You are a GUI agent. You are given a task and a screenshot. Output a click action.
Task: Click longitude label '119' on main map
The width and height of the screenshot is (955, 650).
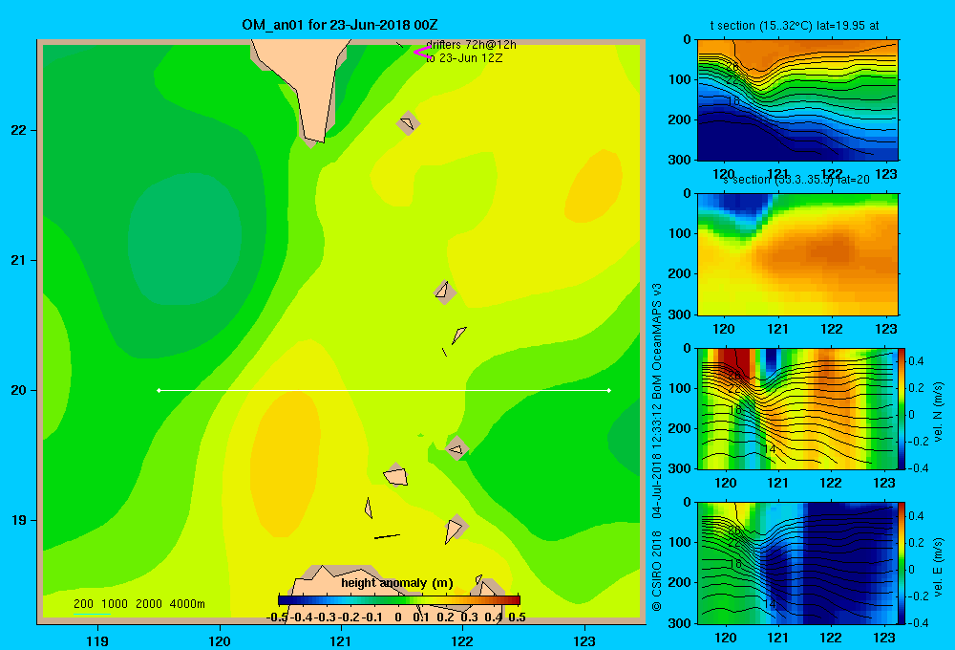coord(97,641)
